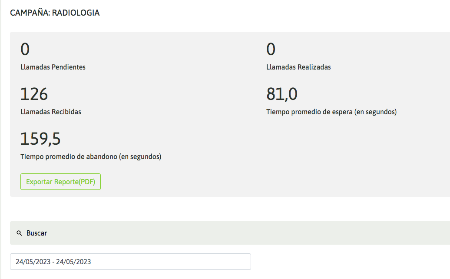The width and height of the screenshot is (450, 279).
Task: Click the Buscar label text
Action: coord(36,233)
